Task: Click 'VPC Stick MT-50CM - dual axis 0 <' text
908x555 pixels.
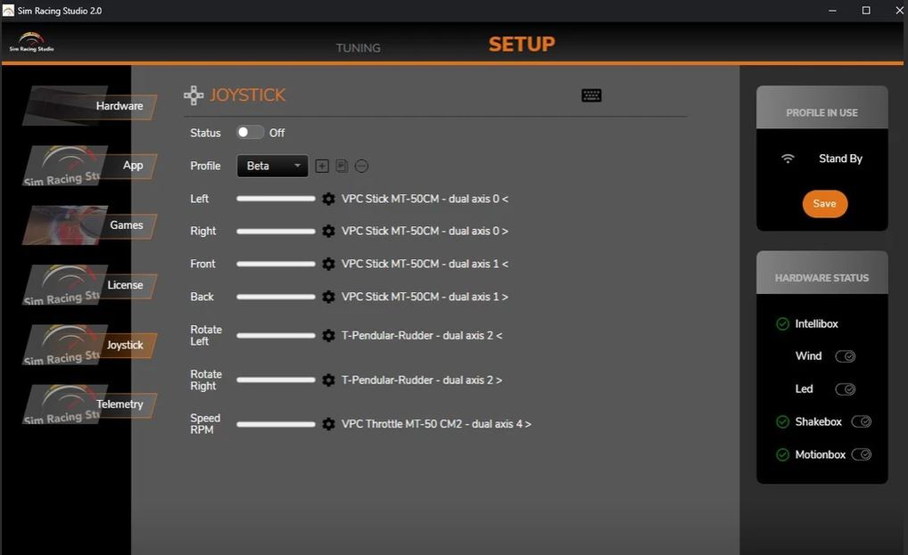Action: tap(425, 199)
